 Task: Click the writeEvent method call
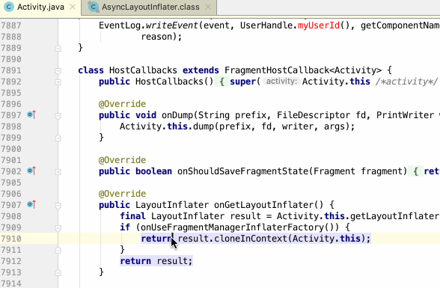(x=172, y=25)
